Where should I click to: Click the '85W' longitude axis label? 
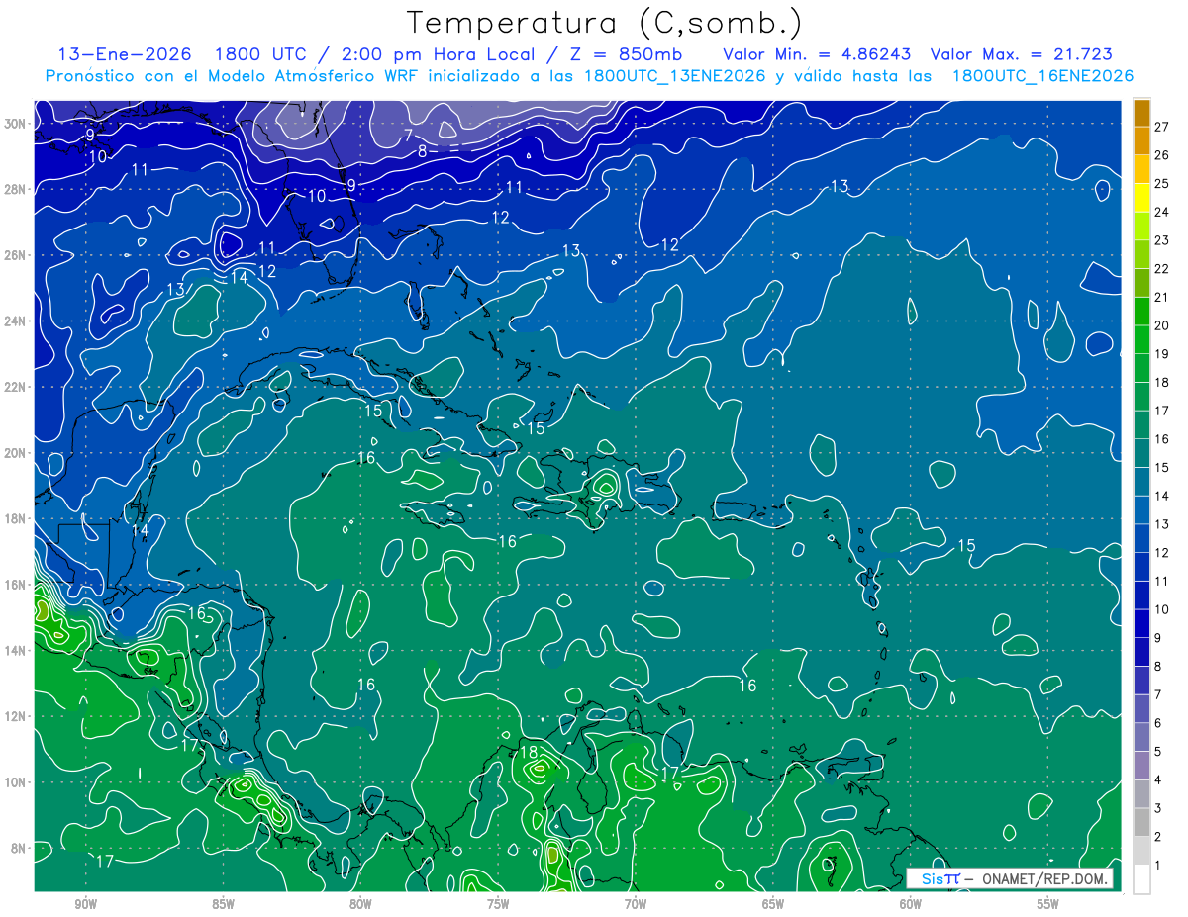(223, 904)
